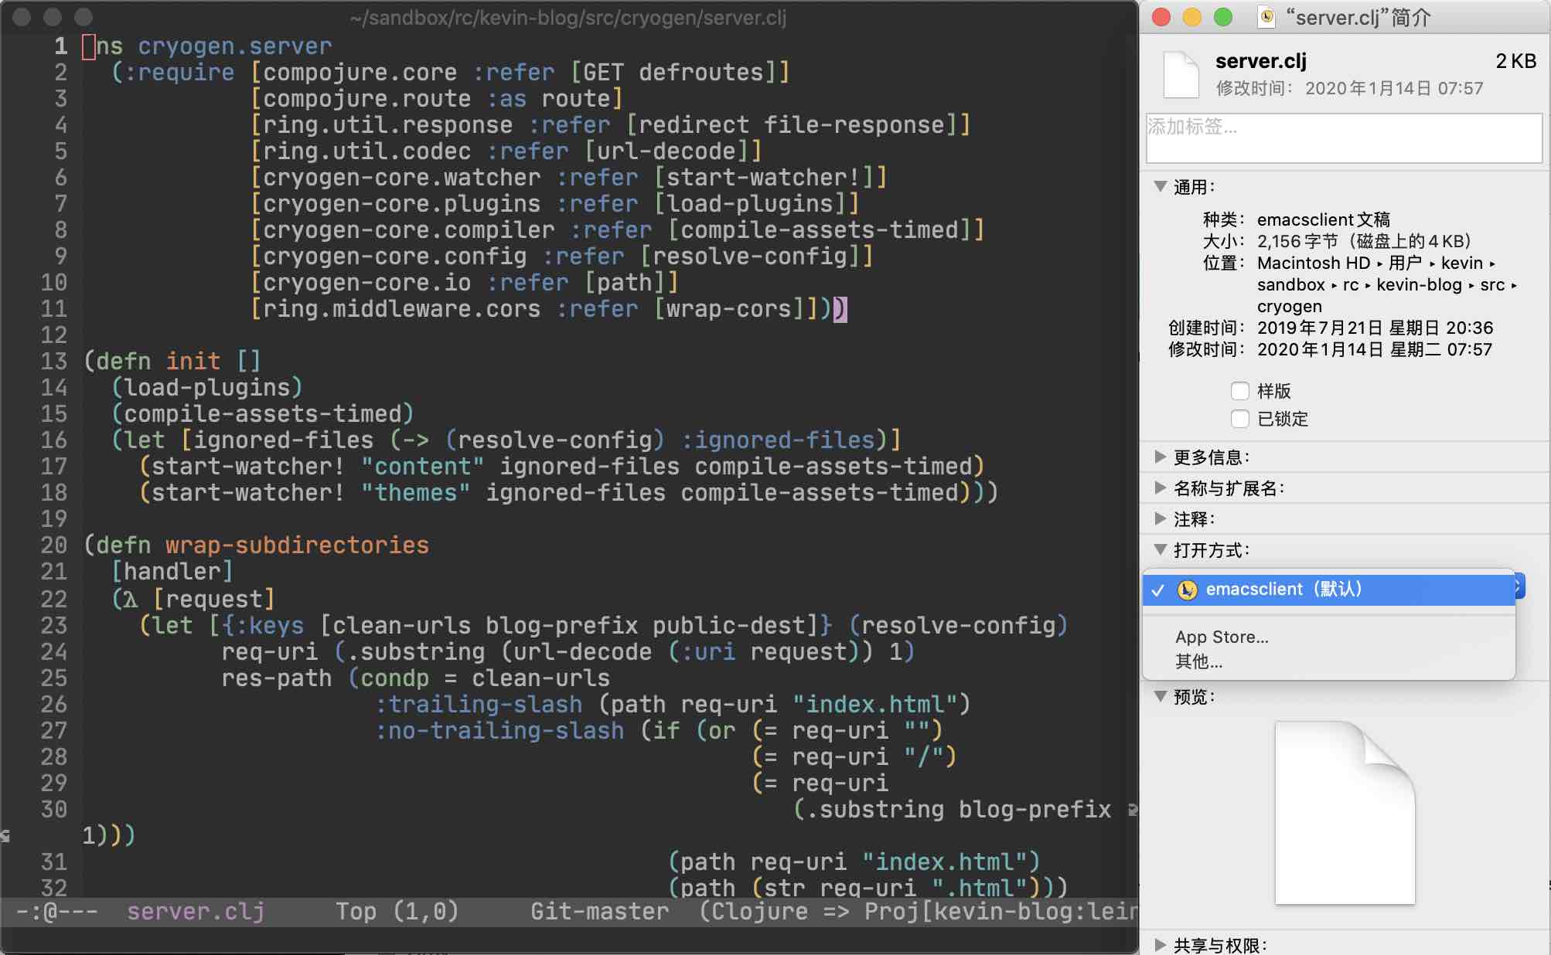Click wrap-subdirectories function name on line 20
The height and width of the screenshot is (955, 1551).
point(297,545)
